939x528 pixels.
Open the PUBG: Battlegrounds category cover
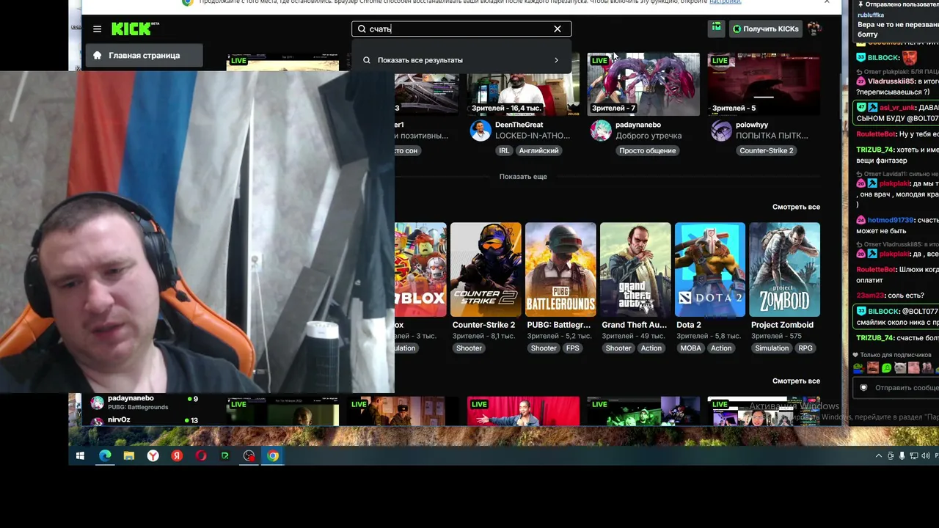coord(560,270)
